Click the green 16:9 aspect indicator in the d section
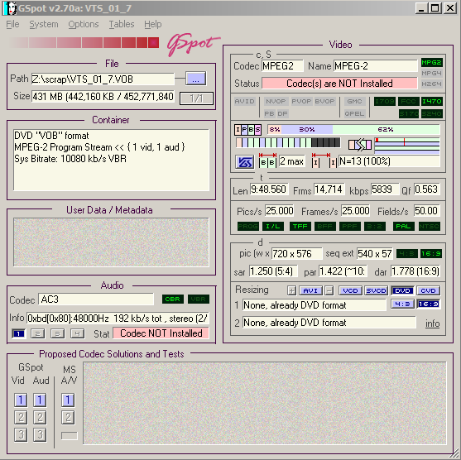Screen dimensions: 461x460 [x=431, y=254]
